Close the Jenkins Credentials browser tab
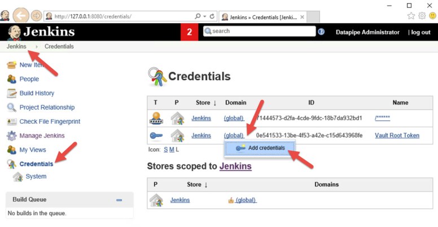Image resolution: width=438 pixels, height=227 pixels. (x=302, y=17)
